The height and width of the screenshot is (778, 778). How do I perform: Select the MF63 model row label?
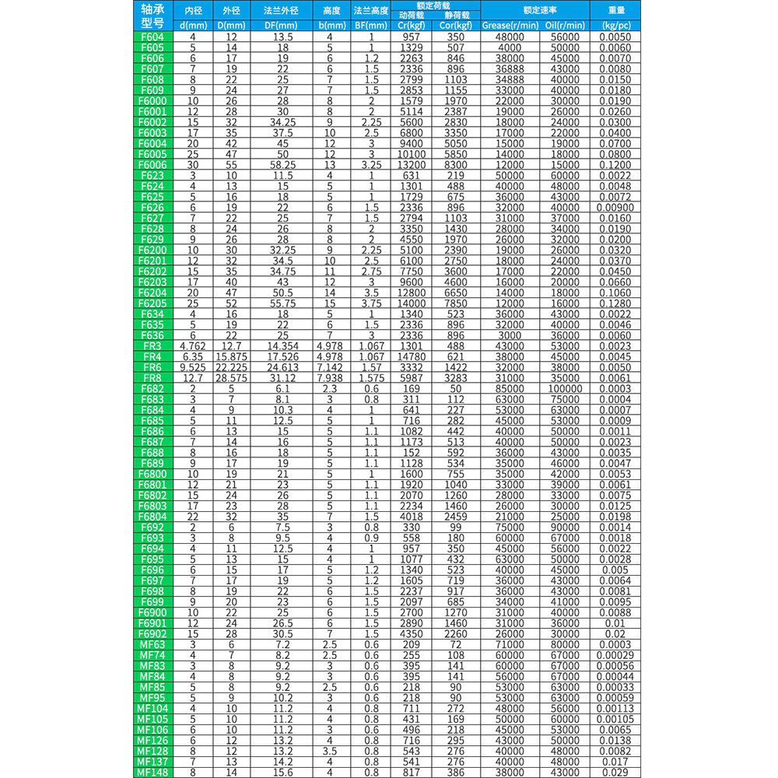pos(152,644)
